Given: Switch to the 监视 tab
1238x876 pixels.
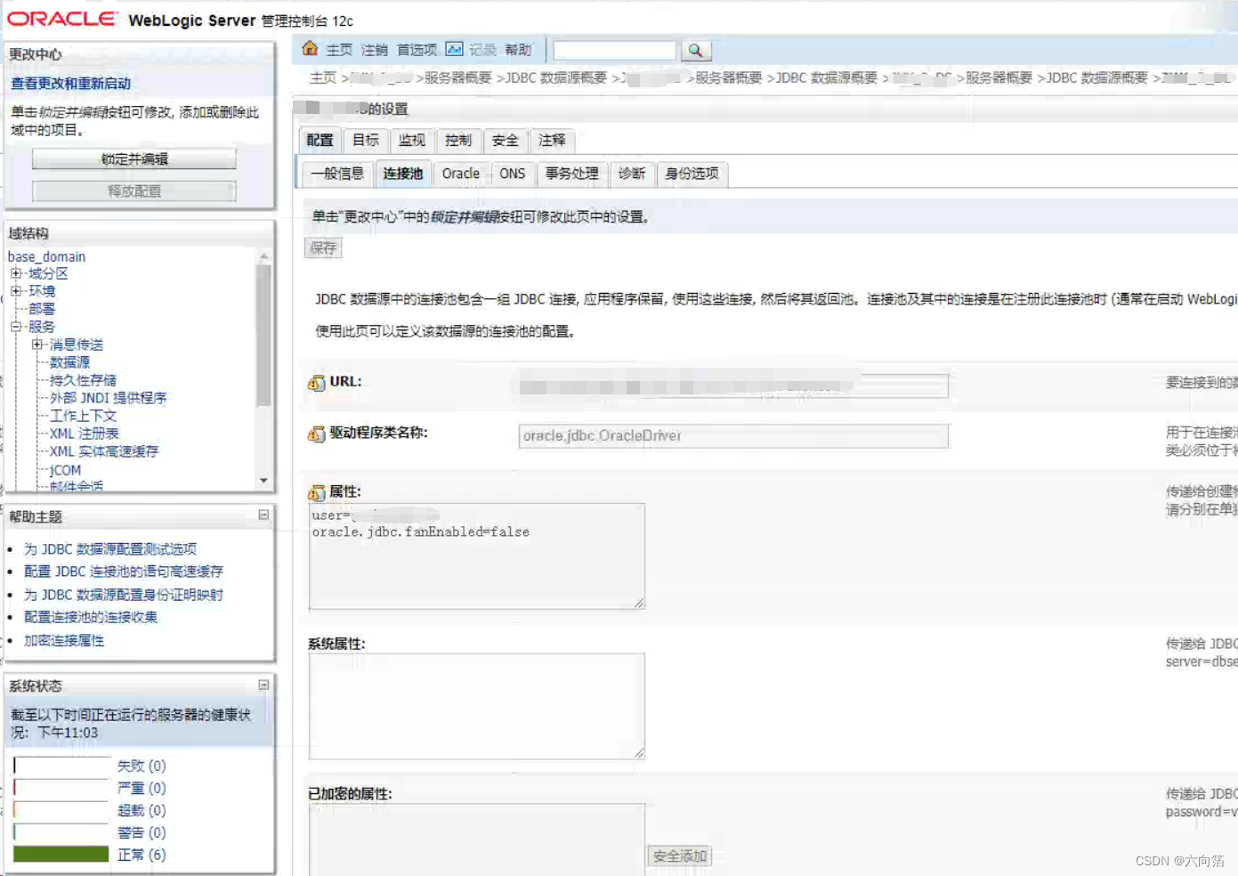Looking at the screenshot, I should tap(411, 140).
